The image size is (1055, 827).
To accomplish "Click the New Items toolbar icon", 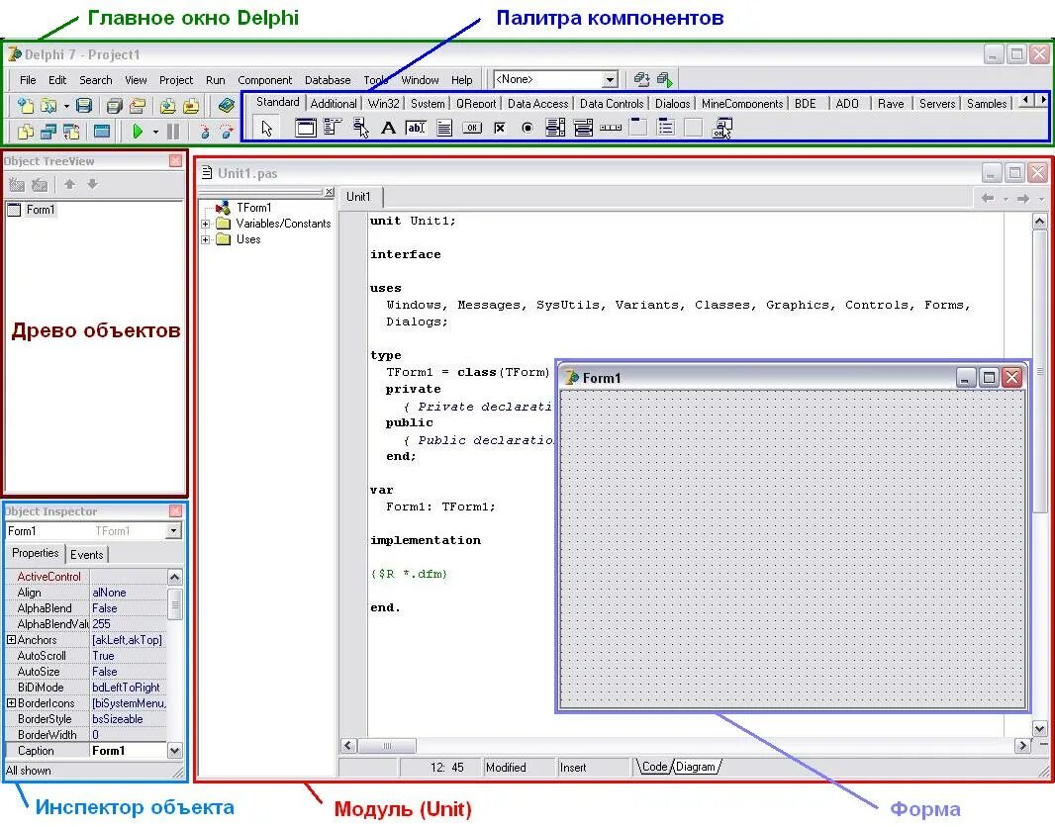I will click(26, 105).
